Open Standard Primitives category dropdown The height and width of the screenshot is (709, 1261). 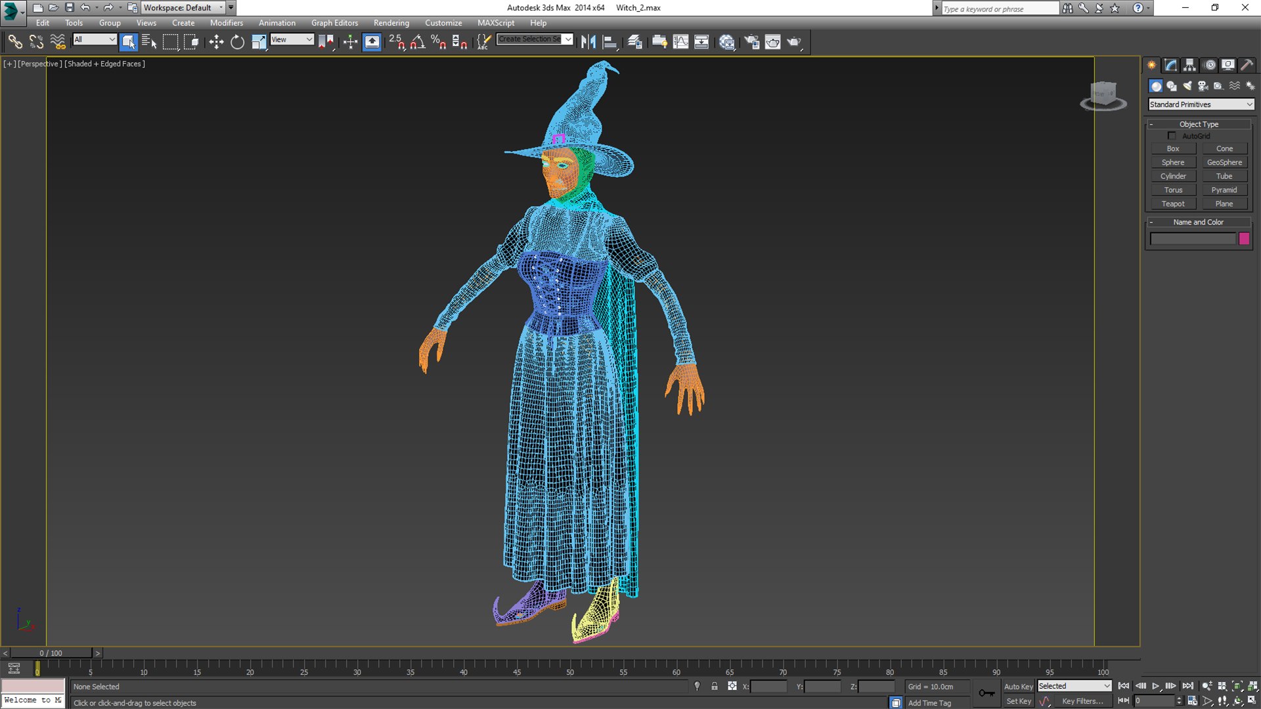pyautogui.click(x=1201, y=104)
